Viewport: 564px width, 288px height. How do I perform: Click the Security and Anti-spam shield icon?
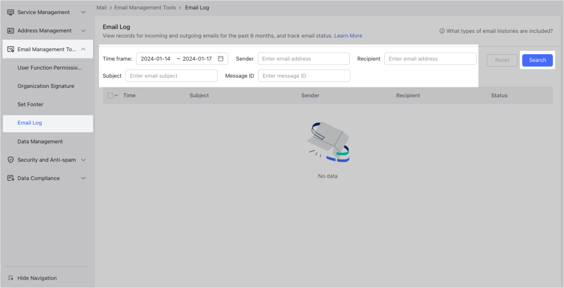point(11,160)
